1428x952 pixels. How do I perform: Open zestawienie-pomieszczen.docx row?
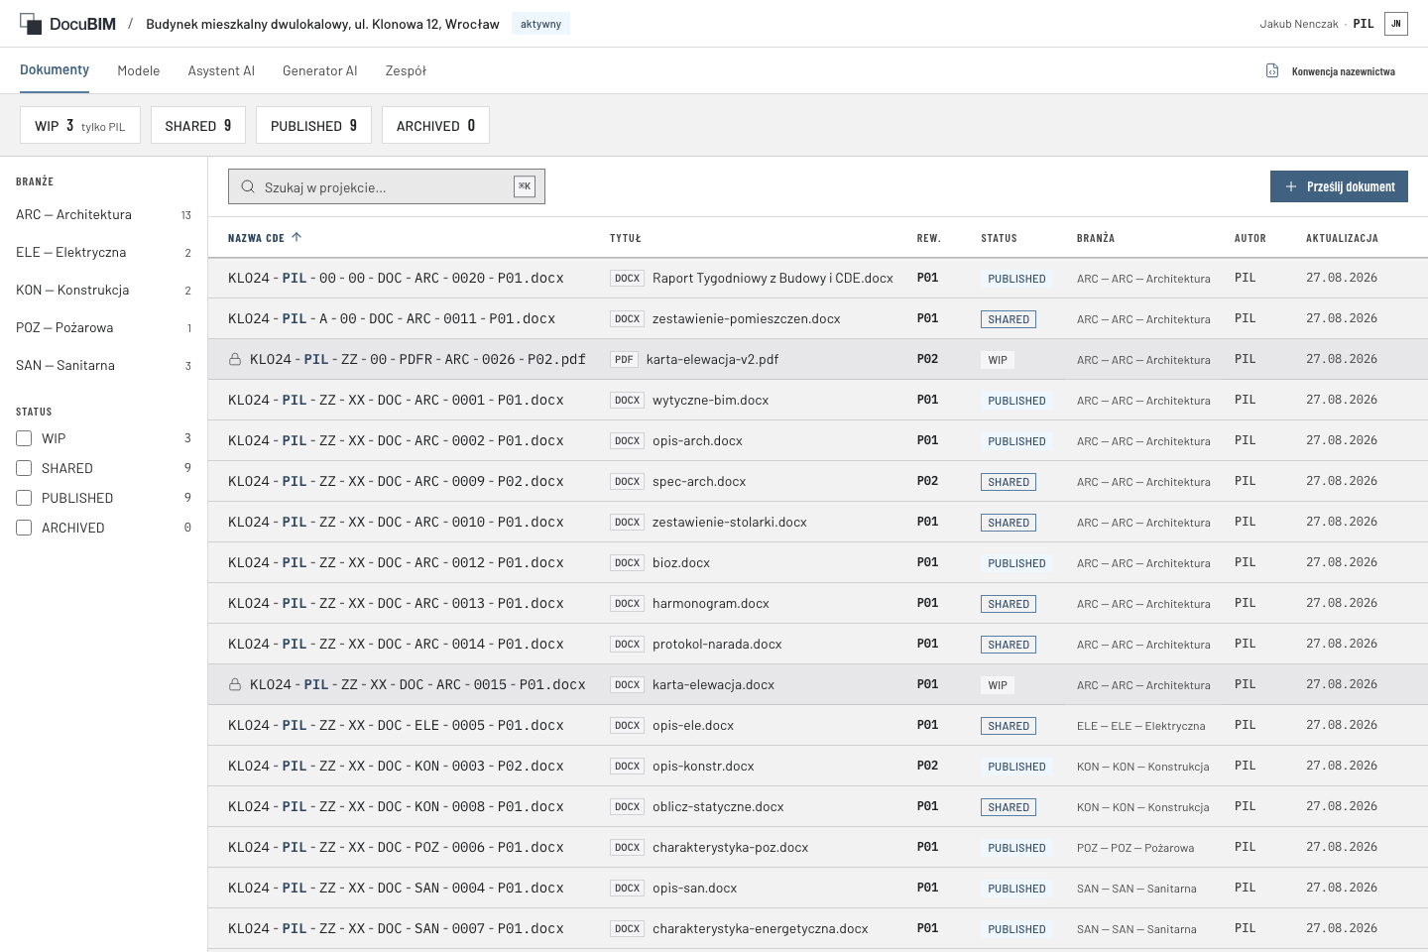coord(818,318)
